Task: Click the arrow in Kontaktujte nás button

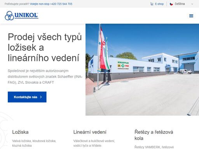Action: click(x=41, y=97)
